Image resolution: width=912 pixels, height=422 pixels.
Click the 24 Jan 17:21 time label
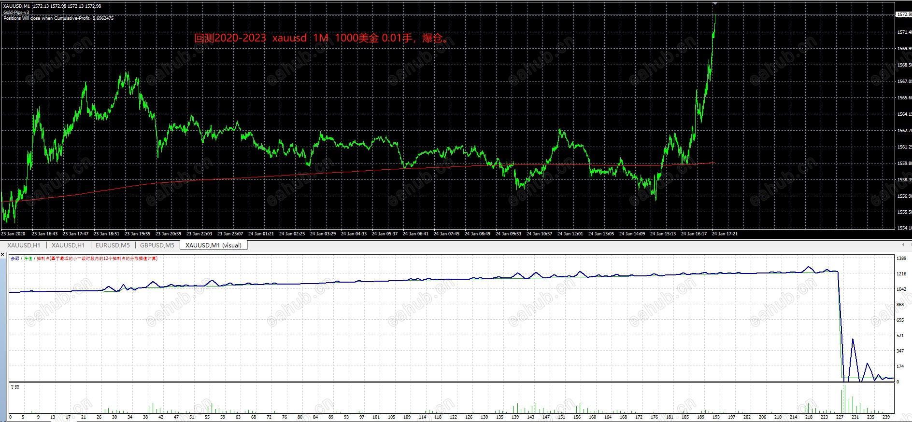point(725,234)
